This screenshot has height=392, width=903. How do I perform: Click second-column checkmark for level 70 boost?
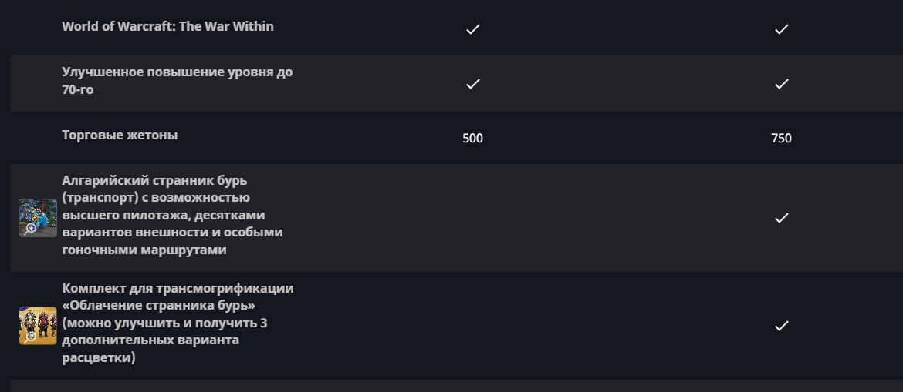pos(781,83)
